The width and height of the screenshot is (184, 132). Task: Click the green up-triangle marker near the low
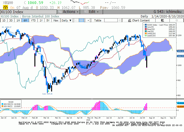[x=48, y=91]
